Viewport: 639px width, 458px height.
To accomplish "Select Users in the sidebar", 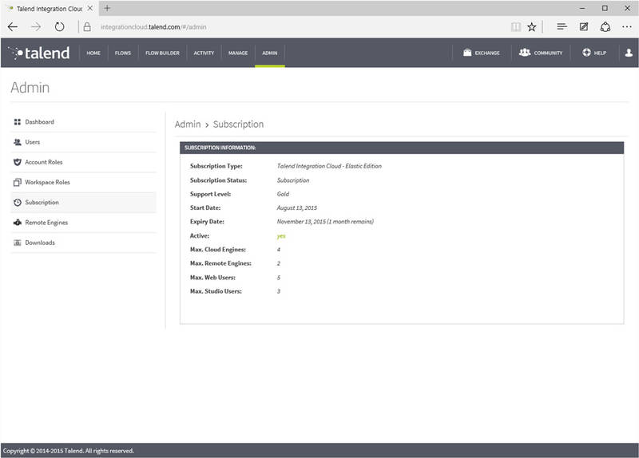I will tap(83, 142).
